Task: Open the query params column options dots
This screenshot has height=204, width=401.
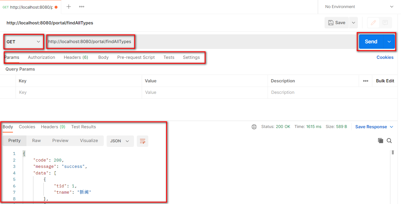Action: [365, 81]
